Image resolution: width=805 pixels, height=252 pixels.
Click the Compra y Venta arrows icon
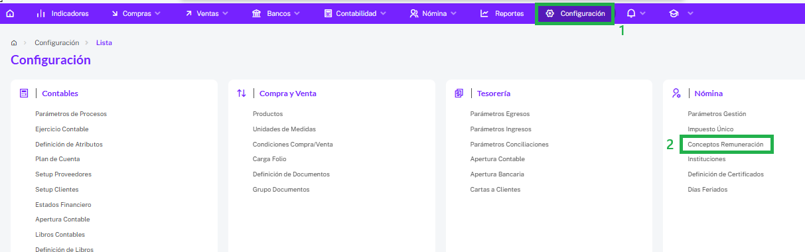tap(242, 94)
